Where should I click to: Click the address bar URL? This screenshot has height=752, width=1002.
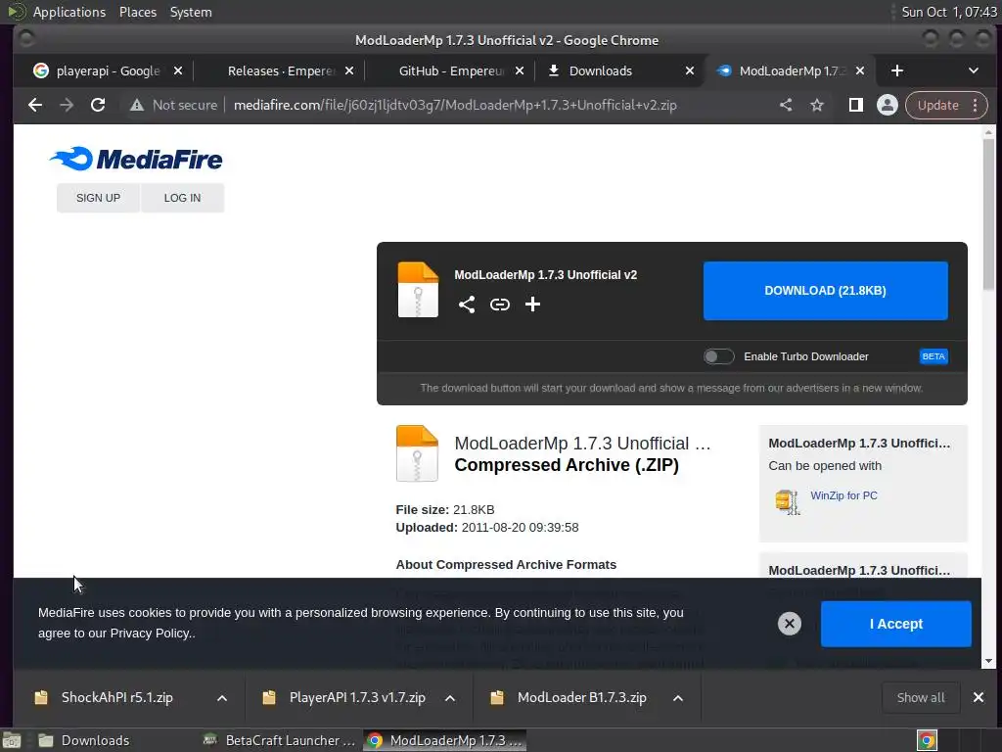click(455, 105)
